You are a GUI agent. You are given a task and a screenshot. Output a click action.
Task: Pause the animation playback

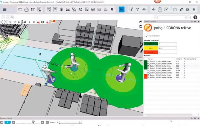pos(7,122)
